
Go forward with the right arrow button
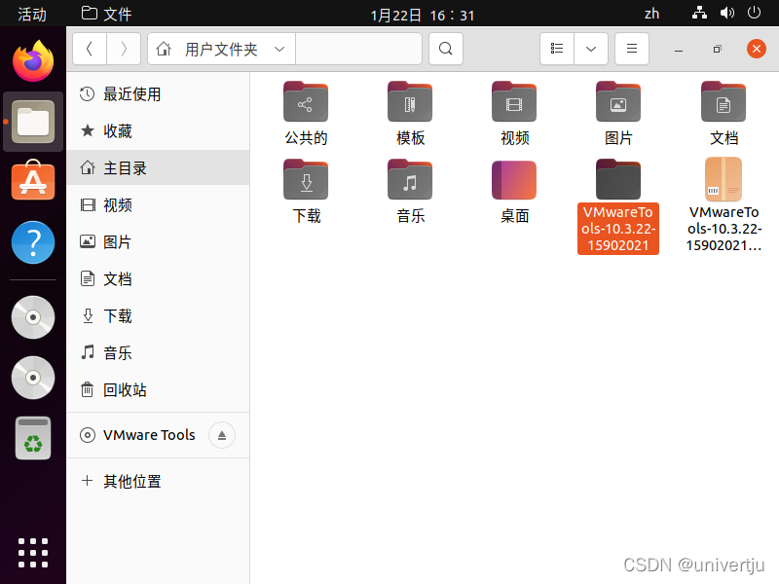[x=124, y=49]
